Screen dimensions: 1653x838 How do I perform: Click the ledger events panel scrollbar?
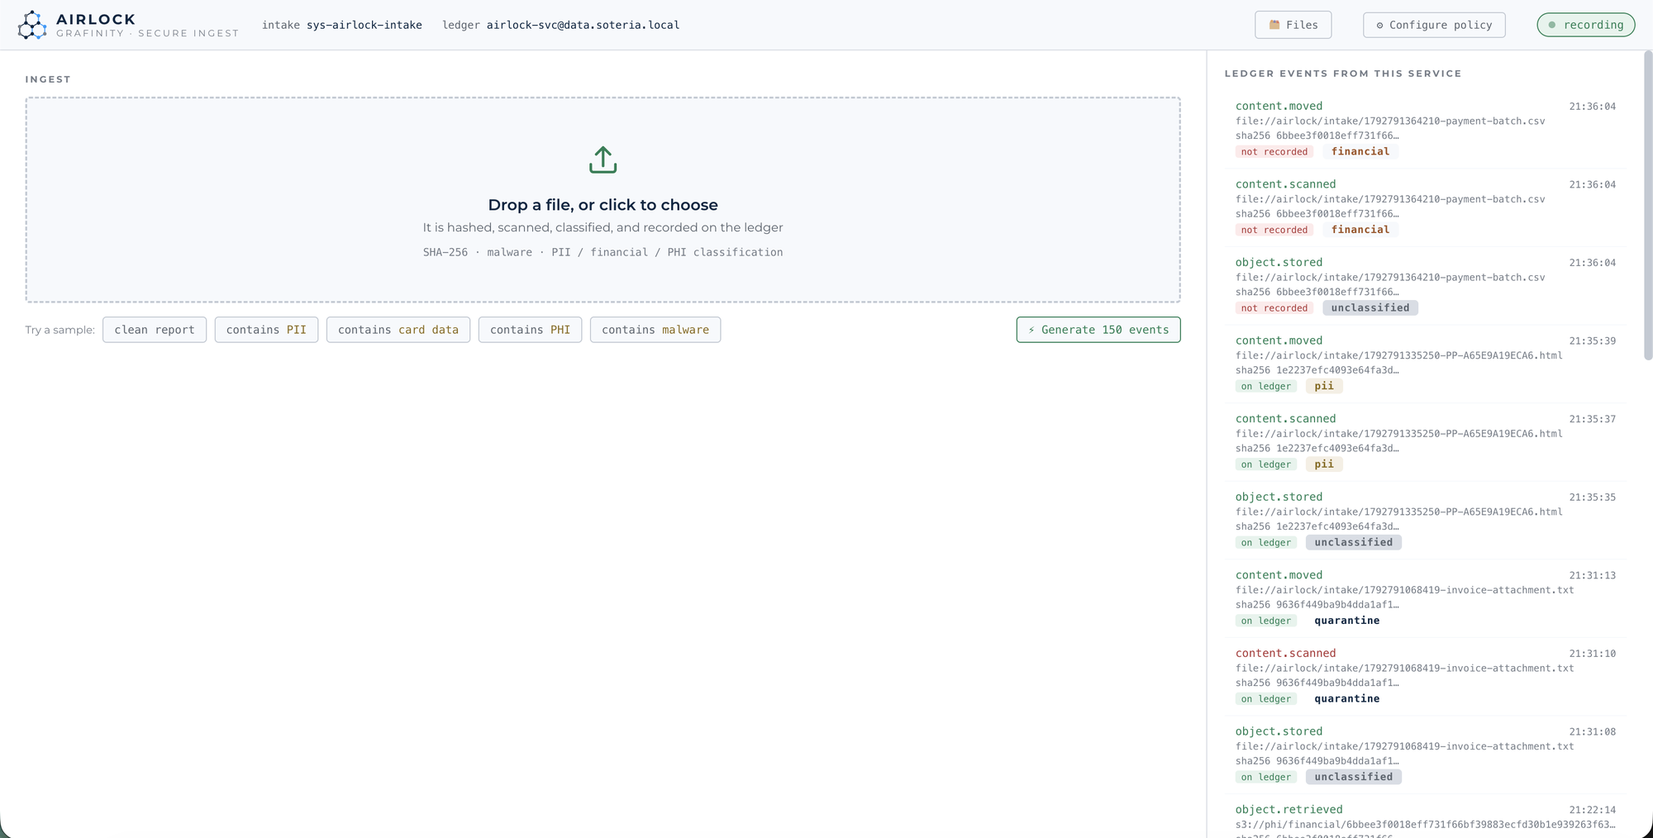[x=1647, y=207]
